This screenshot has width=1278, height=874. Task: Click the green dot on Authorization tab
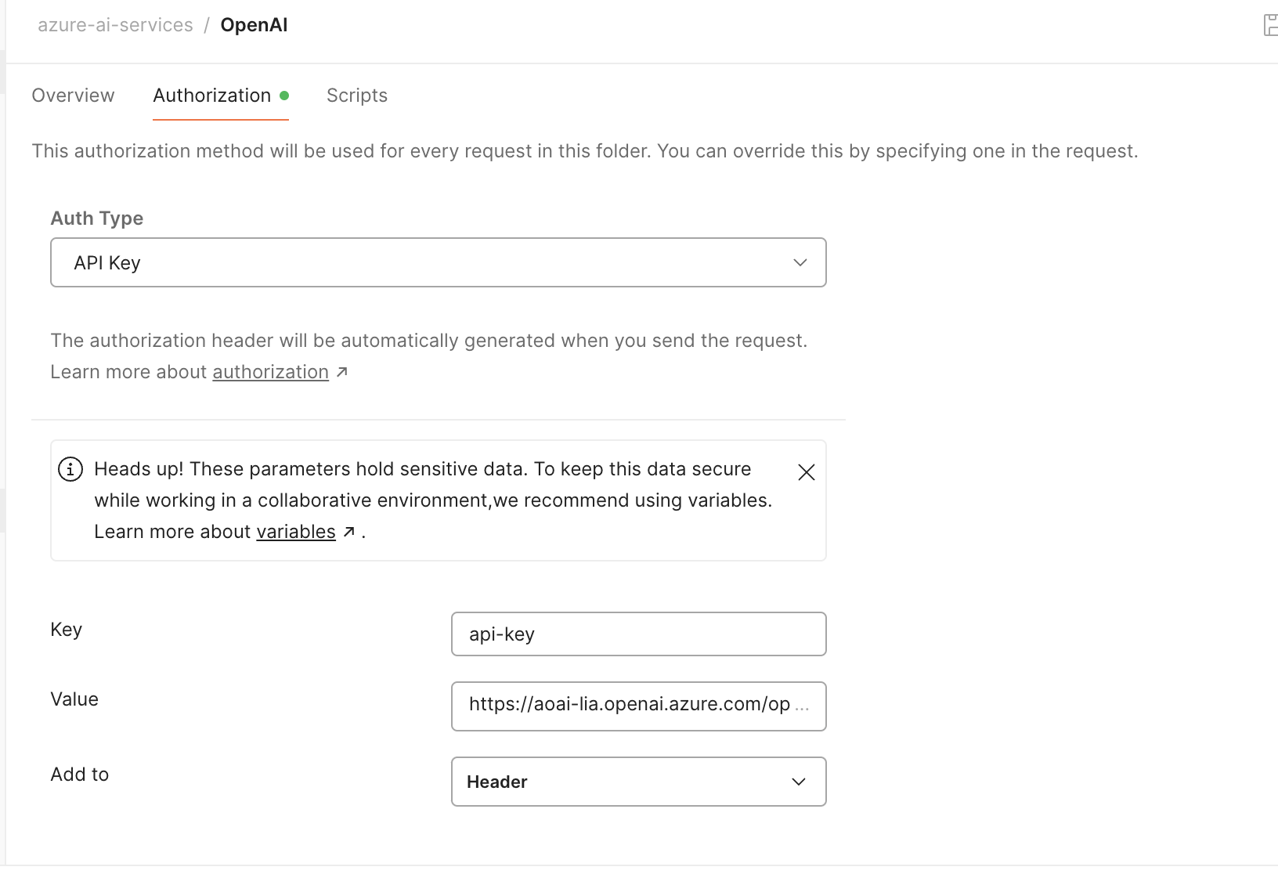(x=284, y=96)
